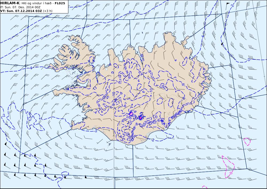Click the western magenta-centered contour bullseye over Iceland
This screenshot has height=189, width=267.
click(131, 114)
